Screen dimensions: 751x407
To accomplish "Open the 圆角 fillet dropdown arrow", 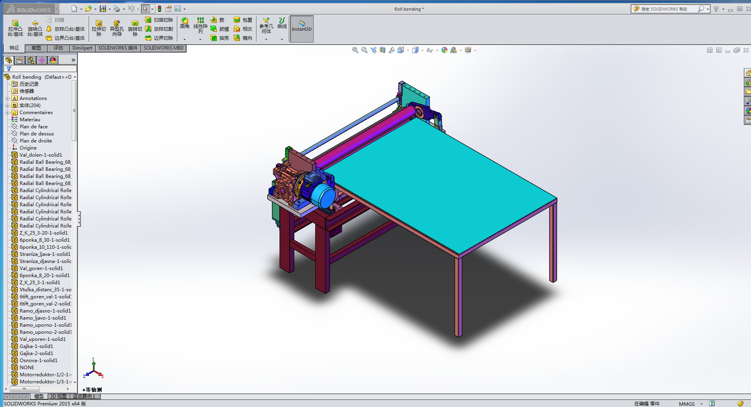I will (x=184, y=39).
